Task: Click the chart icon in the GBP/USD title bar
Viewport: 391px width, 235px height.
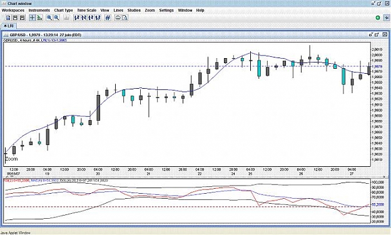Action: [6, 35]
